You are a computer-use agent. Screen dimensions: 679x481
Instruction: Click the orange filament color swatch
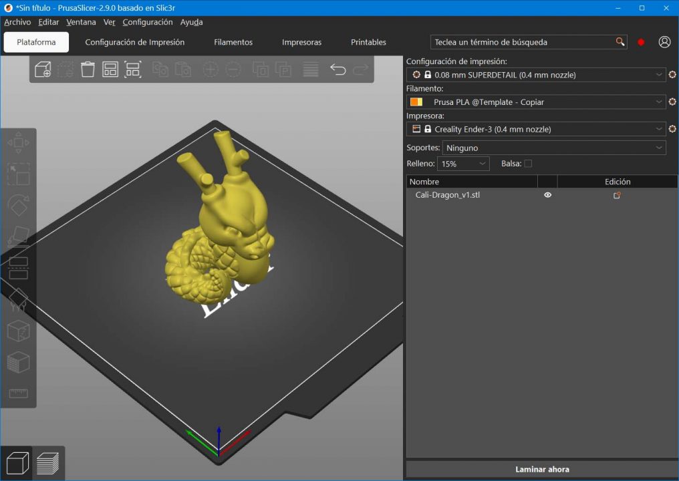pyautogui.click(x=416, y=102)
